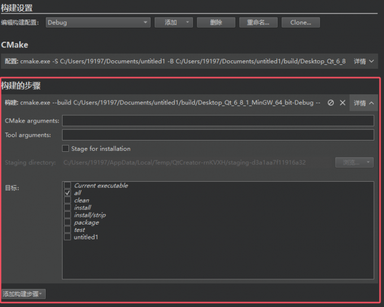Check the package target checkbox

pos(68,222)
